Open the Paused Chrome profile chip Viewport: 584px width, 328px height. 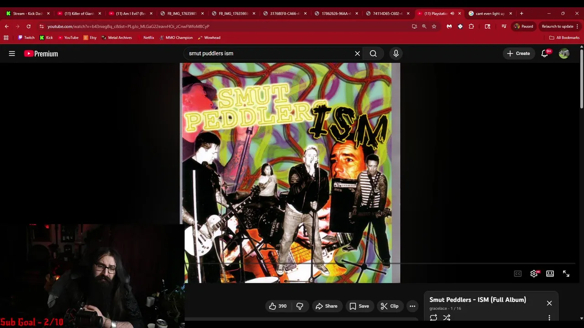(x=523, y=26)
